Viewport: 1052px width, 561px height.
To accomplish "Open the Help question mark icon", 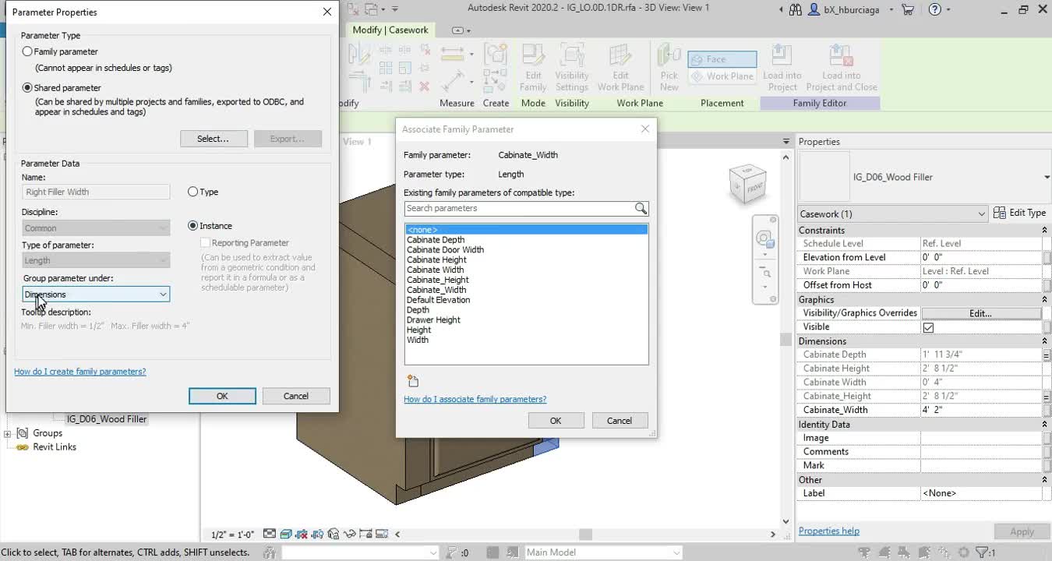I will [935, 9].
